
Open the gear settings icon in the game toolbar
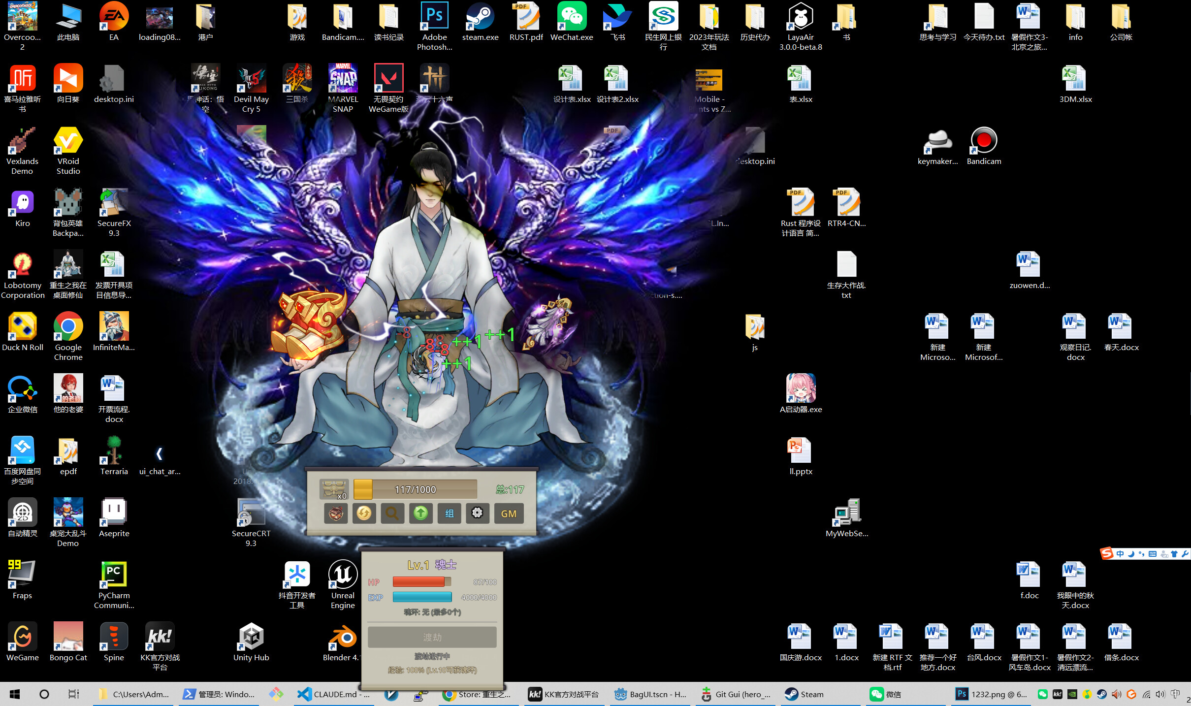pyautogui.click(x=477, y=513)
